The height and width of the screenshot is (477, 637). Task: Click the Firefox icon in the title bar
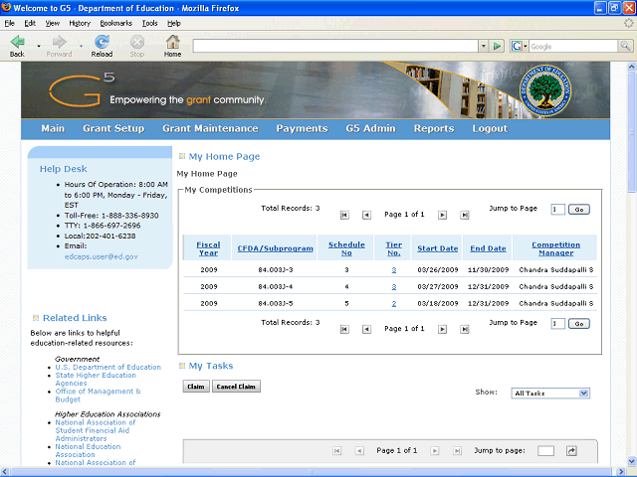(x=6, y=7)
